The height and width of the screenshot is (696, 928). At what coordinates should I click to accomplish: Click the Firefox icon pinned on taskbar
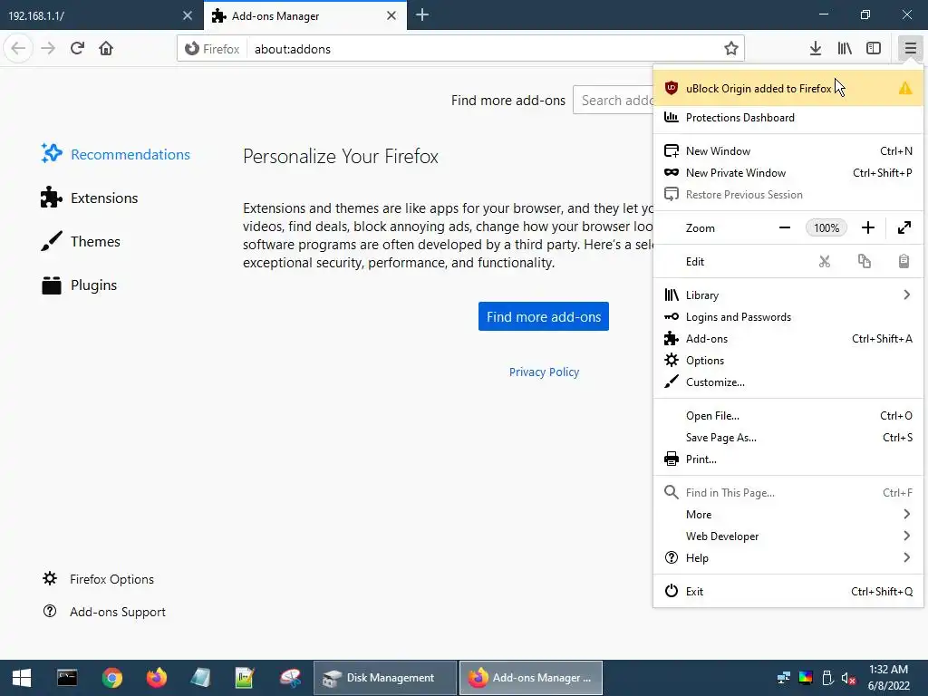[x=157, y=678]
